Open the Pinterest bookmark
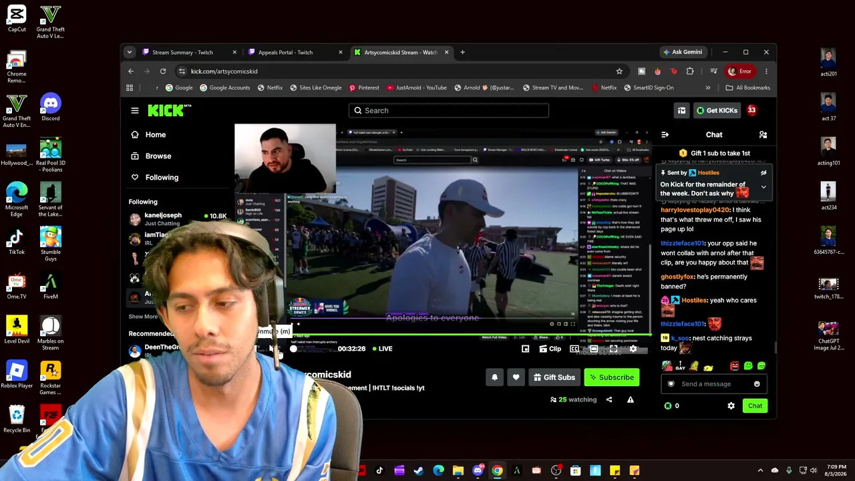855x481 pixels. (363, 88)
